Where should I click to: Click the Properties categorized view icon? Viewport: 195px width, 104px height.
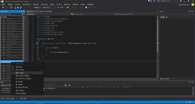[161, 17]
